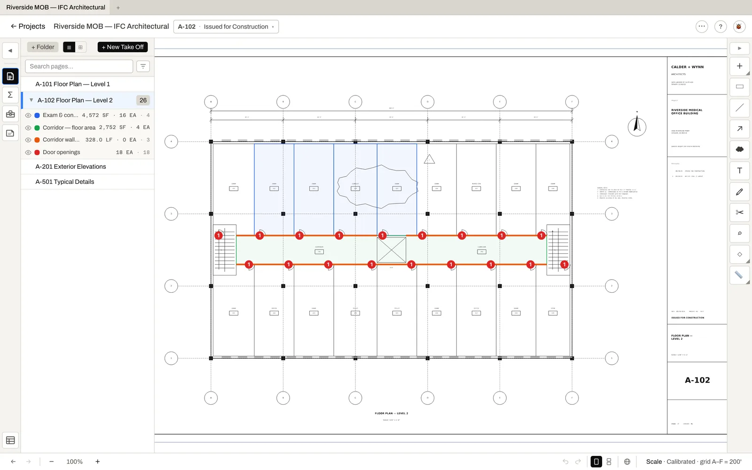This screenshot has width=752, height=470.
Task: Select the scissors cut tool
Action: point(739,212)
